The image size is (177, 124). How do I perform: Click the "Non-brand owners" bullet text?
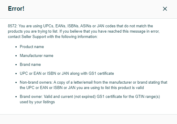[93, 85]
